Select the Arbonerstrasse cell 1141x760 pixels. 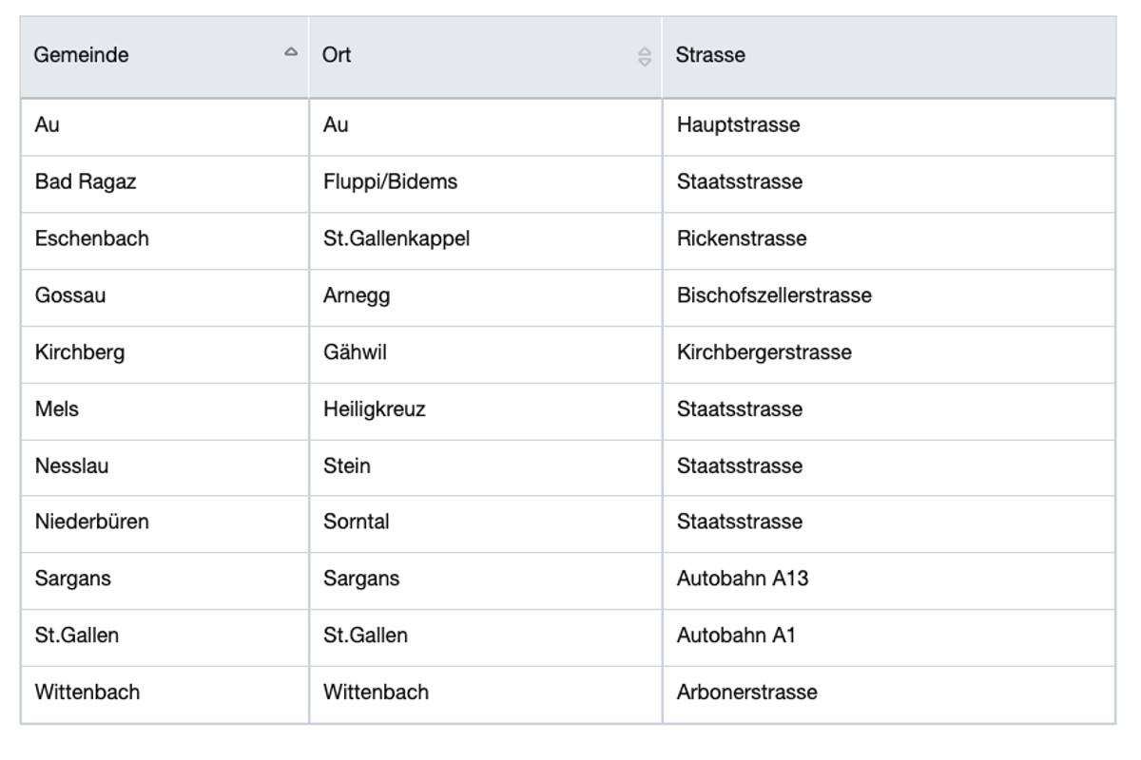[x=747, y=693]
